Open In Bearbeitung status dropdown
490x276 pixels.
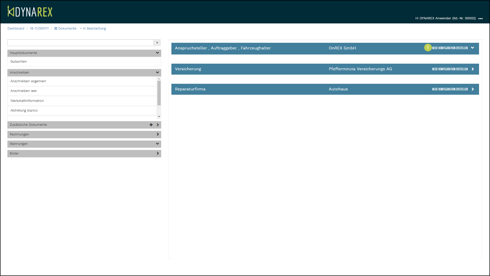click(x=94, y=29)
